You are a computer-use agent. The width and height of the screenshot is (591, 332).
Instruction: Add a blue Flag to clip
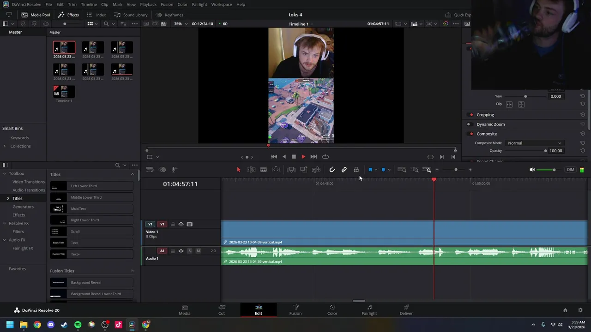click(x=370, y=170)
